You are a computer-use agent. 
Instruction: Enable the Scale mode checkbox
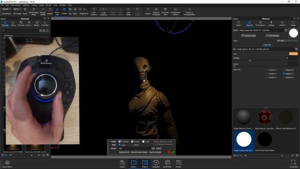[143, 141]
